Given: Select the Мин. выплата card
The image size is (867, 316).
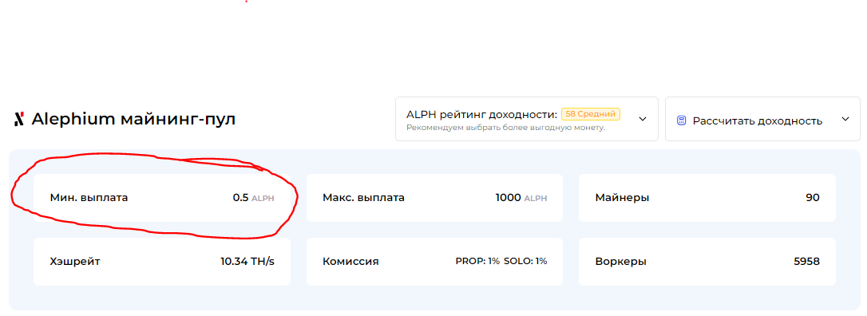Looking at the screenshot, I should 162,198.
